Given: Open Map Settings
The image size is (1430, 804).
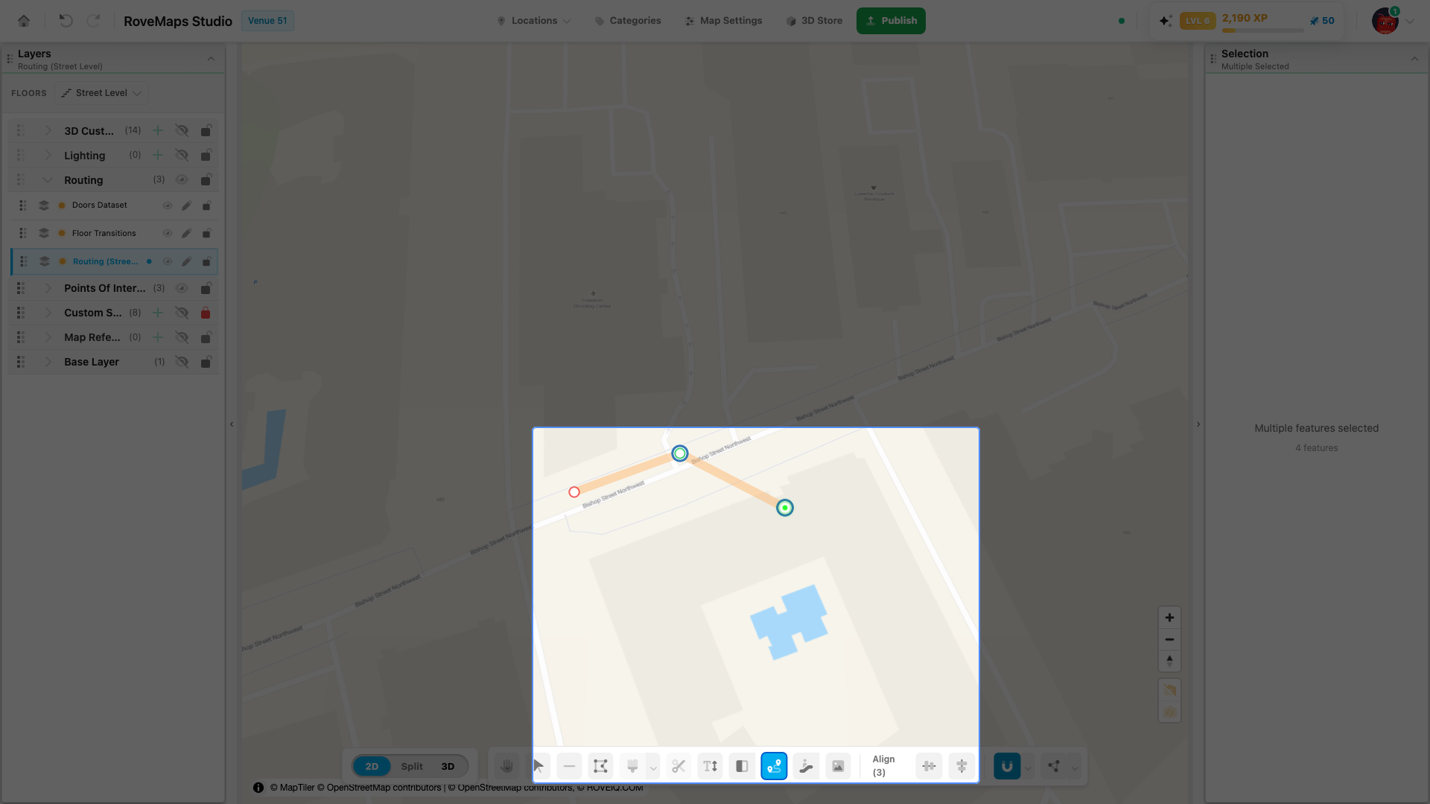Looking at the screenshot, I should [x=723, y=21].
